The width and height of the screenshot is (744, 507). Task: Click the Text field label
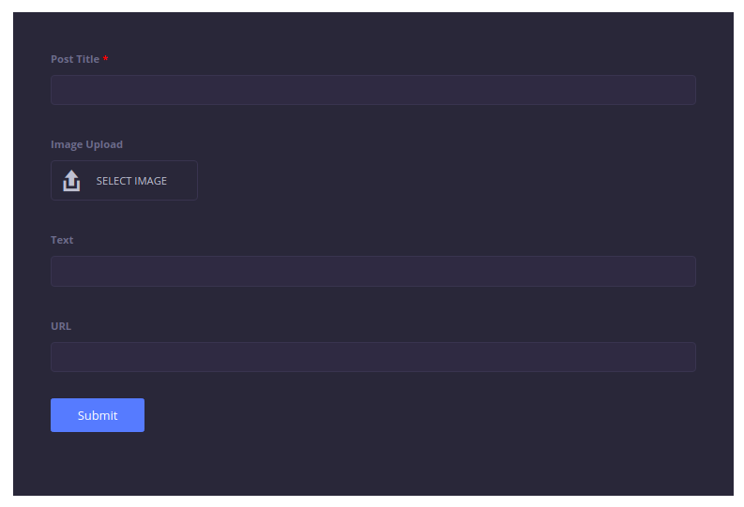pyautogui.click(x=62, y=240)
